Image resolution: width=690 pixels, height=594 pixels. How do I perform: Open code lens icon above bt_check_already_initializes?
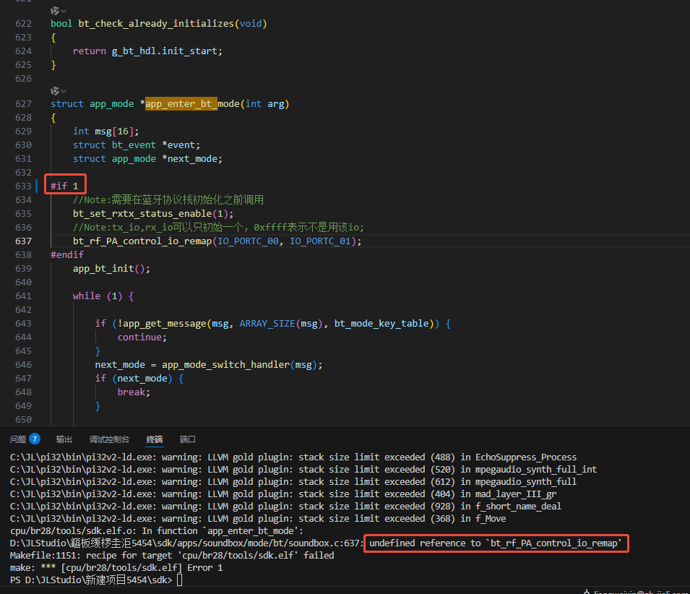coord(58,11)
